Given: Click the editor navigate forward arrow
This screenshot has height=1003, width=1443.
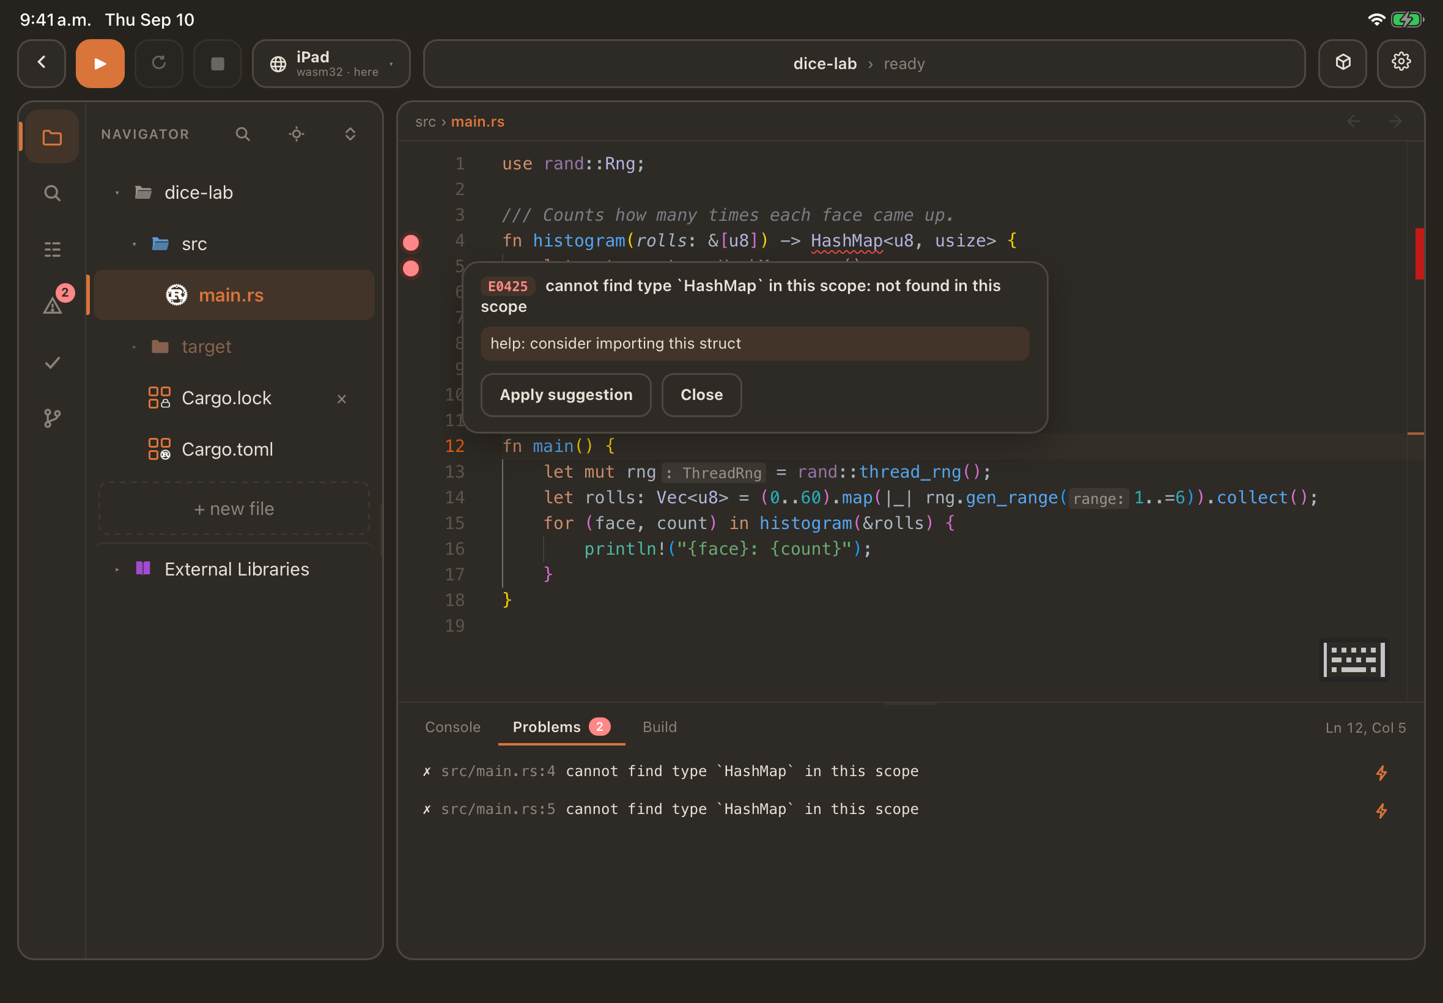Looking at the screenshot, I should pyautogui.click(x=1395, y=121).
